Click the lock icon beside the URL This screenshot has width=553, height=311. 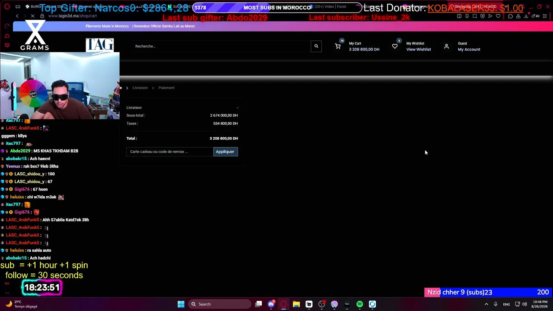coord(42,16)
